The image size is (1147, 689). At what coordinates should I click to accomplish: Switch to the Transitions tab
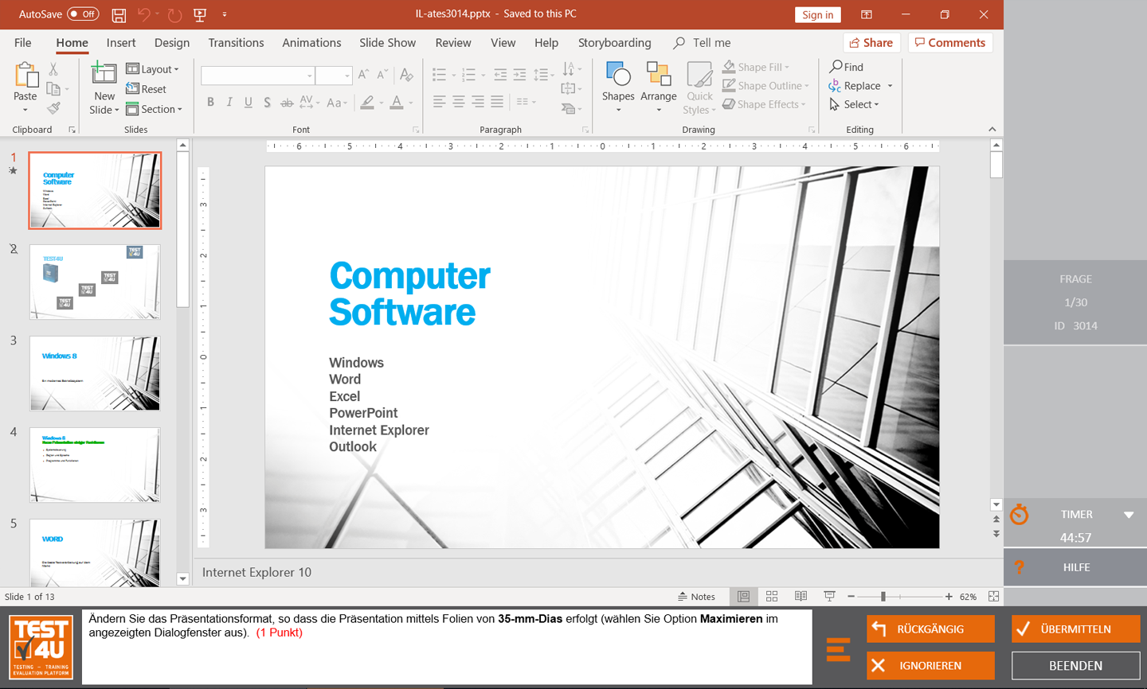click(x=236, y=43)
